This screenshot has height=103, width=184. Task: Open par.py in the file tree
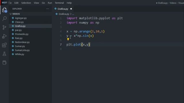[x=30, y=30]
